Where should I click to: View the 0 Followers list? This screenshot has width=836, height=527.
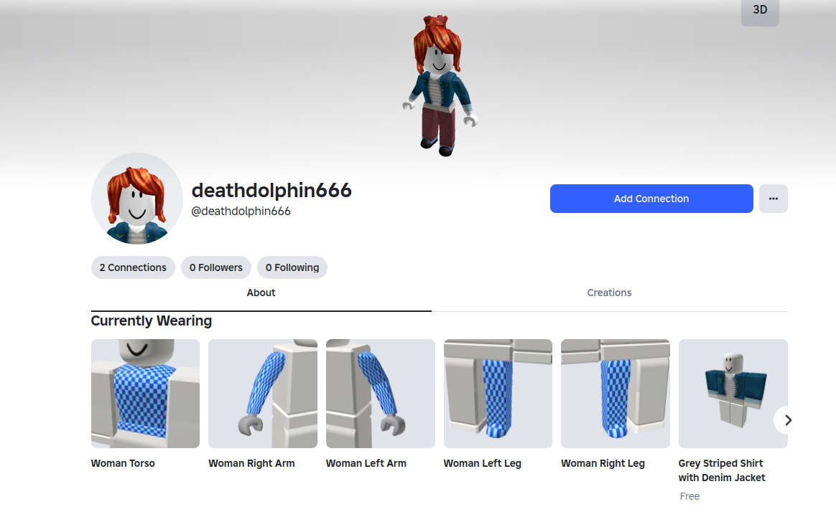coord(215,267)
